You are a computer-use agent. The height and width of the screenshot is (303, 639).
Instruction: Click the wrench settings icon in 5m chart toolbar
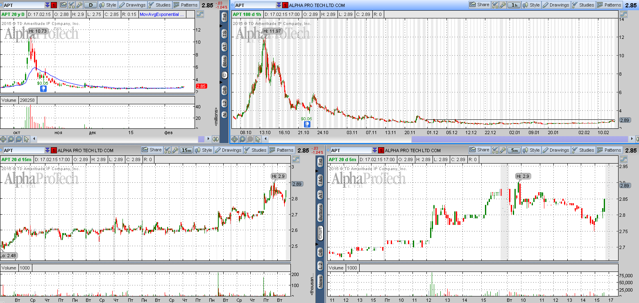(502, 150)
